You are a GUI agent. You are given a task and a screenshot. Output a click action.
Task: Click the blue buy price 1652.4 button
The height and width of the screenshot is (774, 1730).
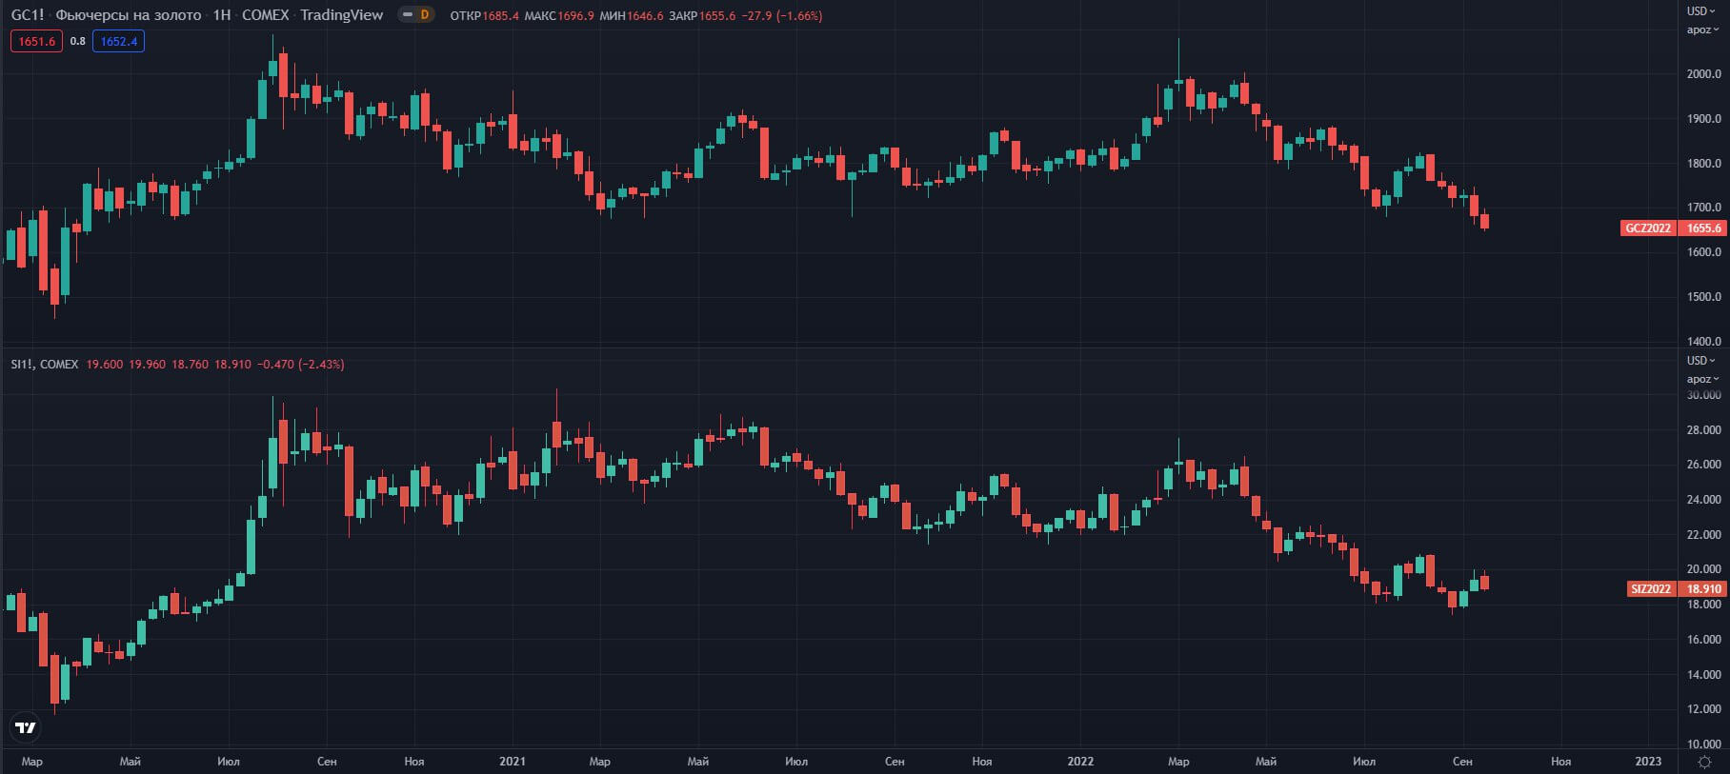coord(118,41)
